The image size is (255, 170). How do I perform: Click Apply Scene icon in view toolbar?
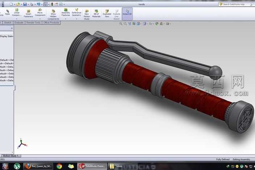pyautogui.click(x=161, y=24)
